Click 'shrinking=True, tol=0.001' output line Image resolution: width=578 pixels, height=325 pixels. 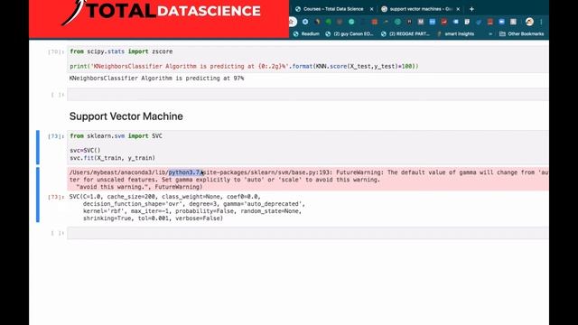(x=153, y=218)
